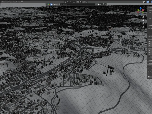Toggle the perspective orthographic grid icon
The width and height of the screenshot is (152, 114).
(143, 27)
